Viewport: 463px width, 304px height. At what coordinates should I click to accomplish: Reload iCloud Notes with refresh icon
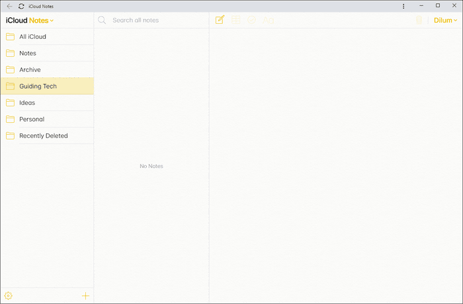coord(21,6)
